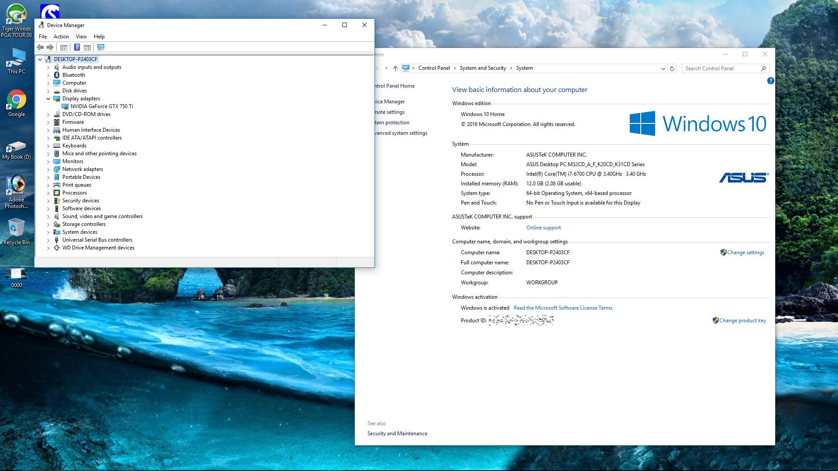838x471 pixels.
Task: Select the Adobe Photoshop desktop shortcut
Action: [x=17, y=192]
